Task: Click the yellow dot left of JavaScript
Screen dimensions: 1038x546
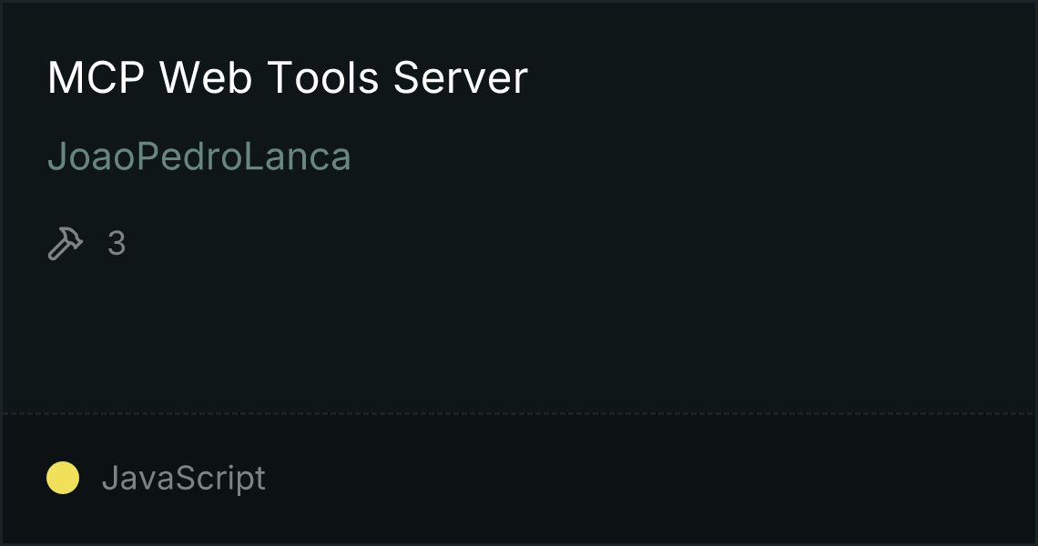Action: (63, 478)
